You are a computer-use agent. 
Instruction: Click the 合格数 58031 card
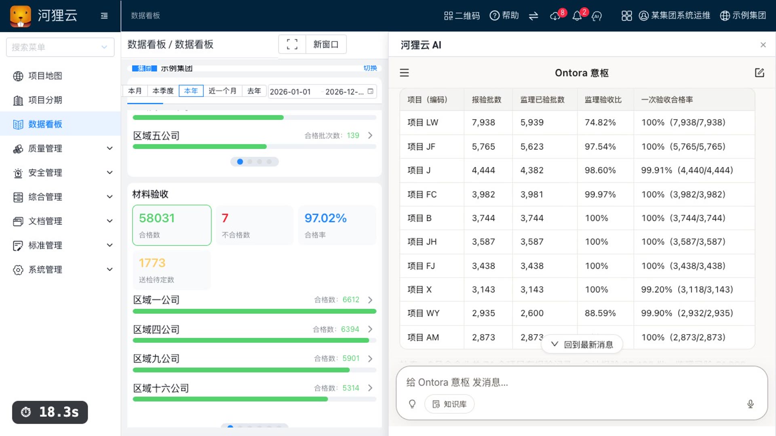tap(172, 225)
